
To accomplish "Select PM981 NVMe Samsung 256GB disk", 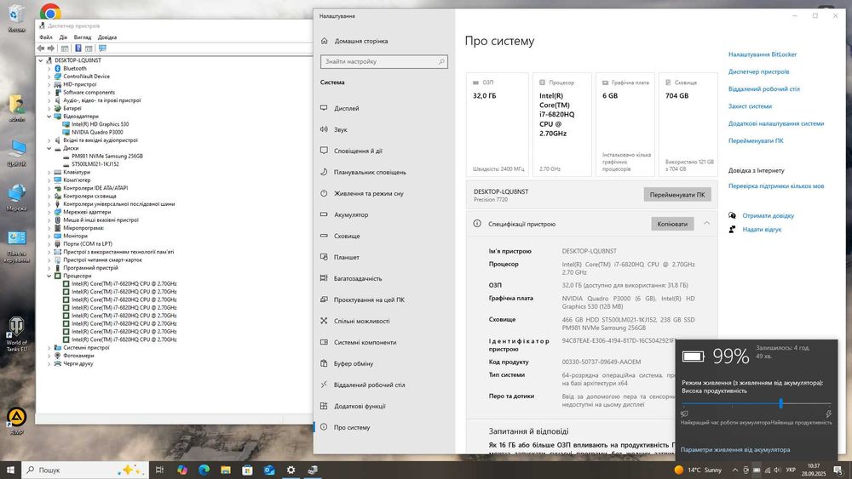I will (x=107, y=157).
